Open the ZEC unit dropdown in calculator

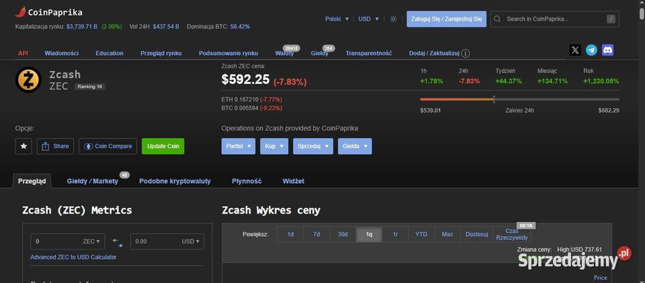pos(91,241)
